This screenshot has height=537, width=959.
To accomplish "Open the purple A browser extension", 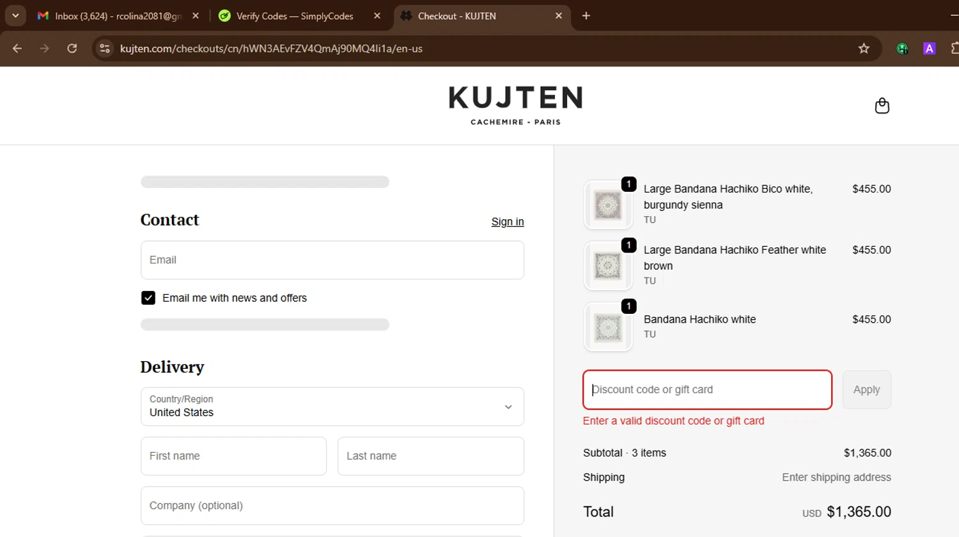I will click(x=930, y=49).
